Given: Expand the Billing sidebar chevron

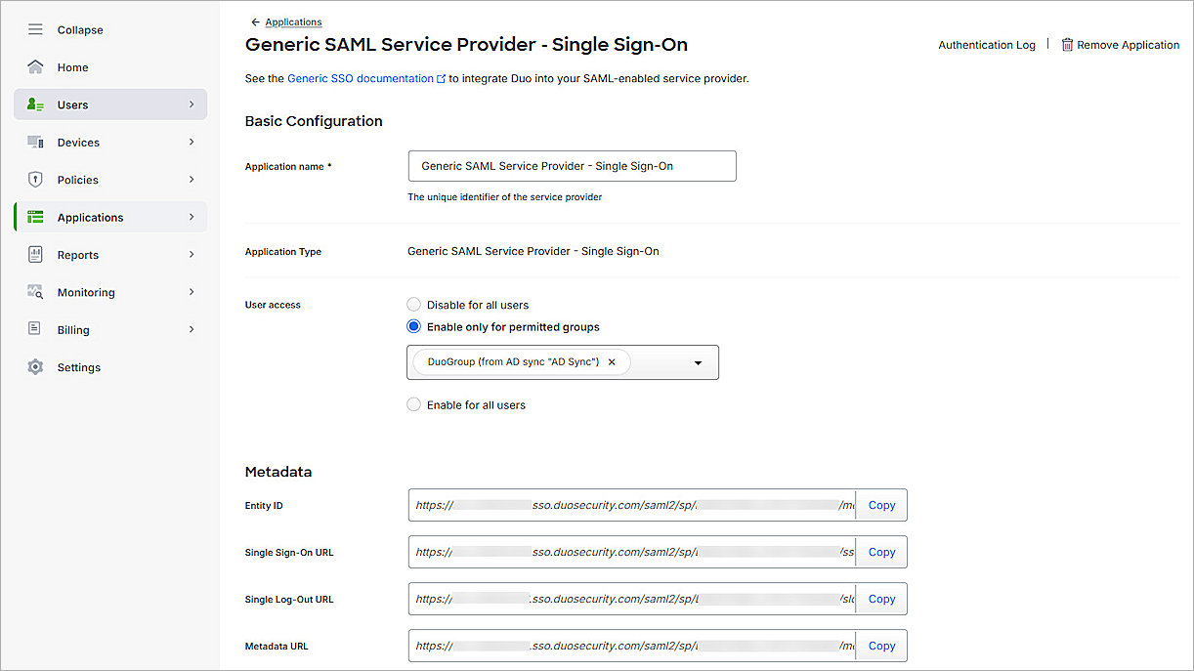Looking at the screenshot, I should [192, 330].
